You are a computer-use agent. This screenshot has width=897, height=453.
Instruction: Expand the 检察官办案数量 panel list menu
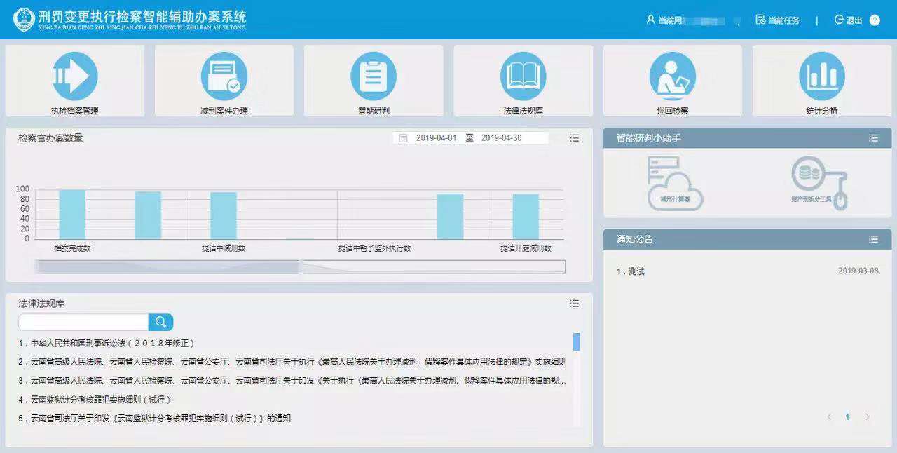(575, 138)
